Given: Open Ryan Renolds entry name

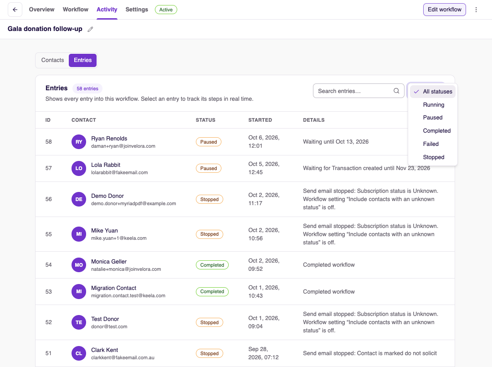Looking at the screenshot, I should click(109, 139).
